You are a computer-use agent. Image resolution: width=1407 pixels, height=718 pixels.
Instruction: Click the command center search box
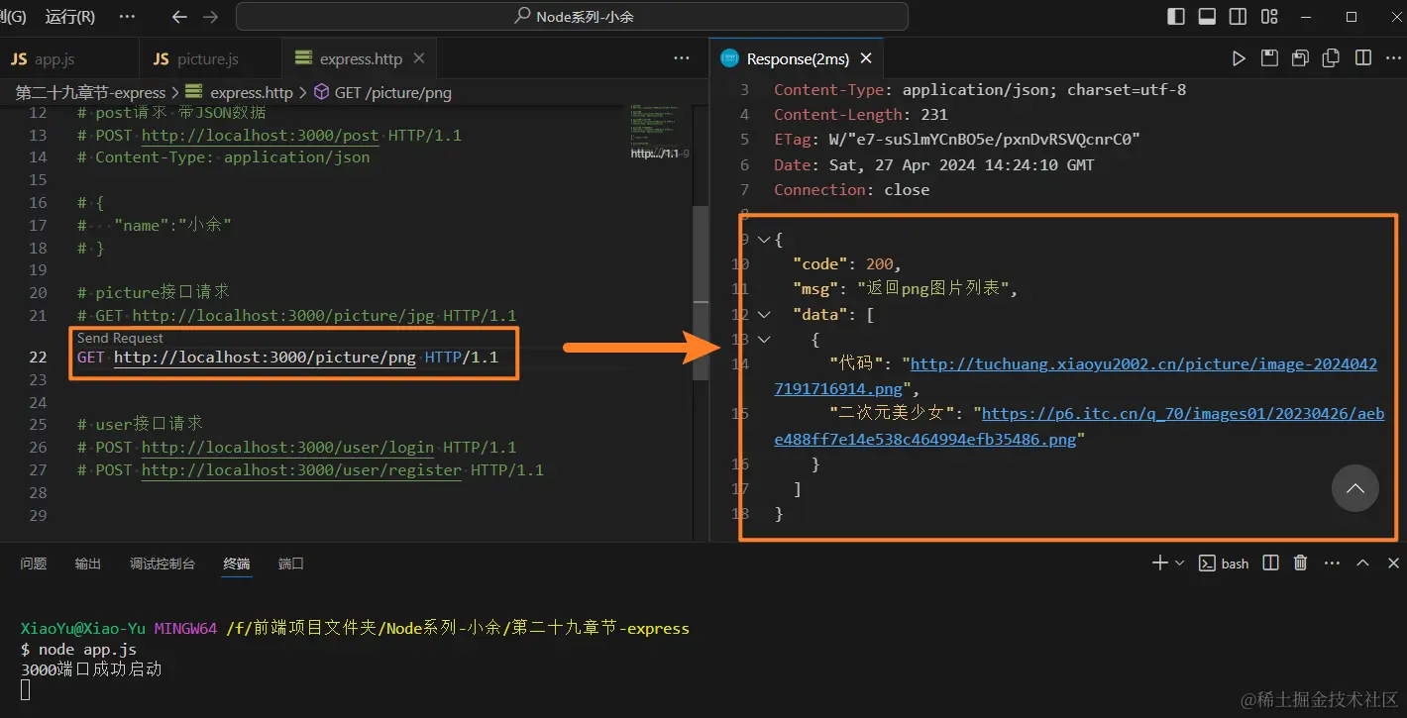(572, 17)
